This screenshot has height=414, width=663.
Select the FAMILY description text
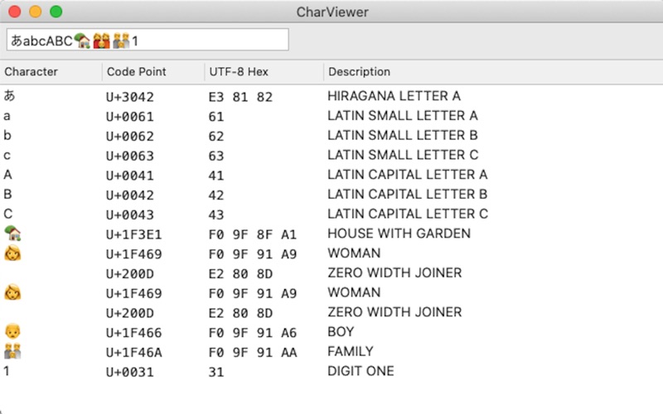click(351, 351)
